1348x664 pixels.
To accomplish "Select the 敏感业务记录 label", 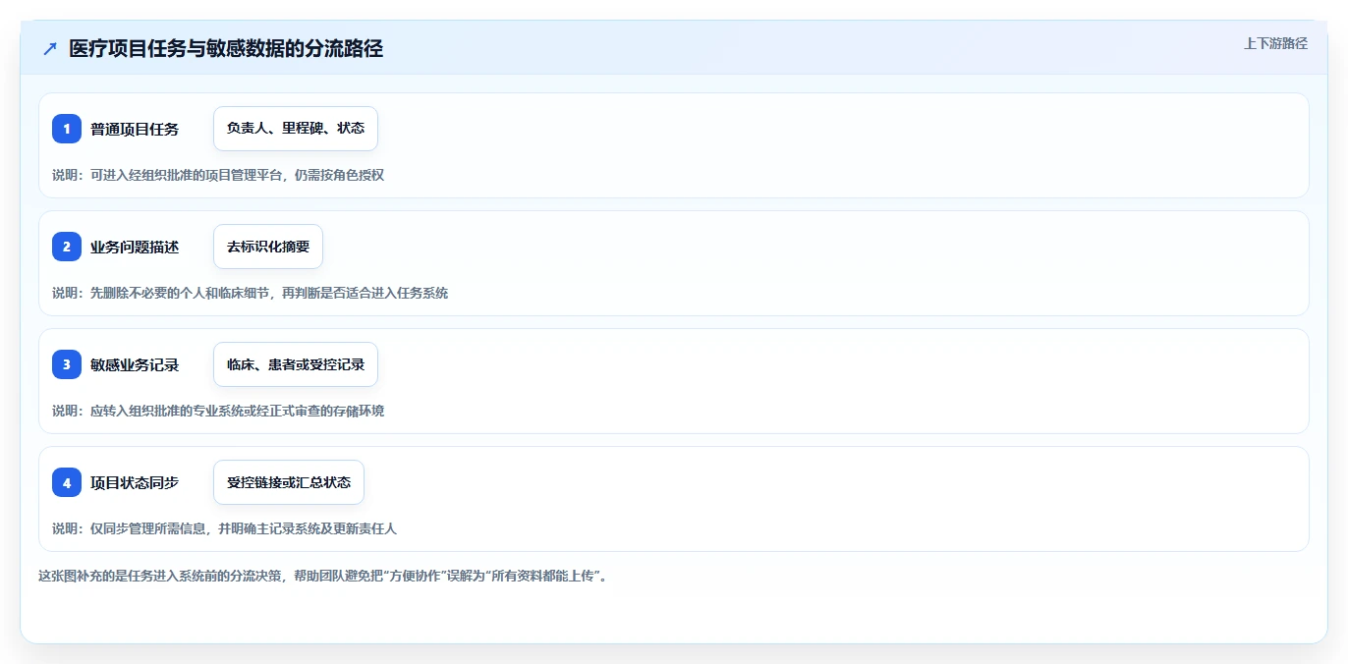I will point(135,364).
